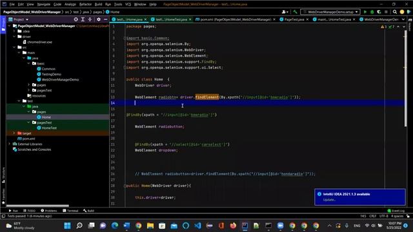Click Update link in IDE notification
Viewport: 413px width, 232px height.
pos(329,200)
